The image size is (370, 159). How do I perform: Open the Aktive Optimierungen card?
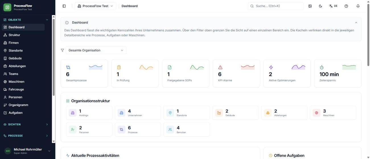click(287, 73)
